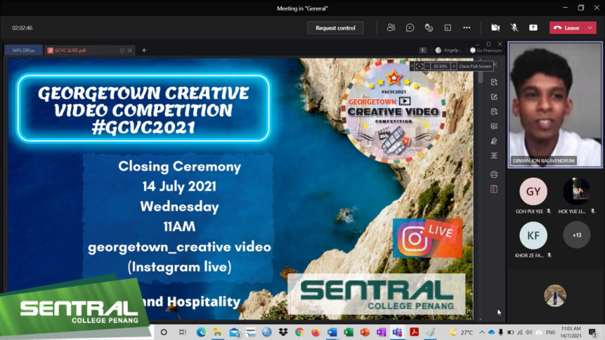
Task: Expand hidden icons in the system tray
Action: click(482, 333)
